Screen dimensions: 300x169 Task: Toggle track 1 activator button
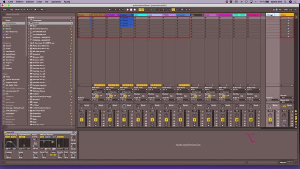(82, 120)
